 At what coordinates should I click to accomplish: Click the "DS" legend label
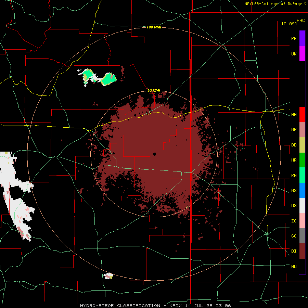(x=294, y=205)
